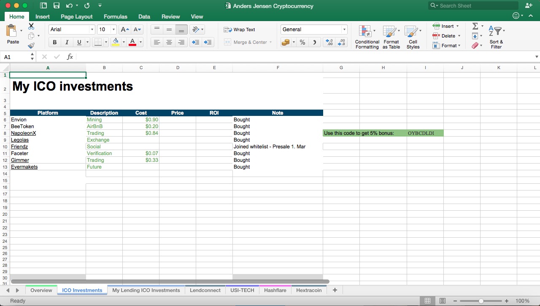540x306 pixels.
Task: Open the Page Layout ribbon tab
Action: click(76, 16)
